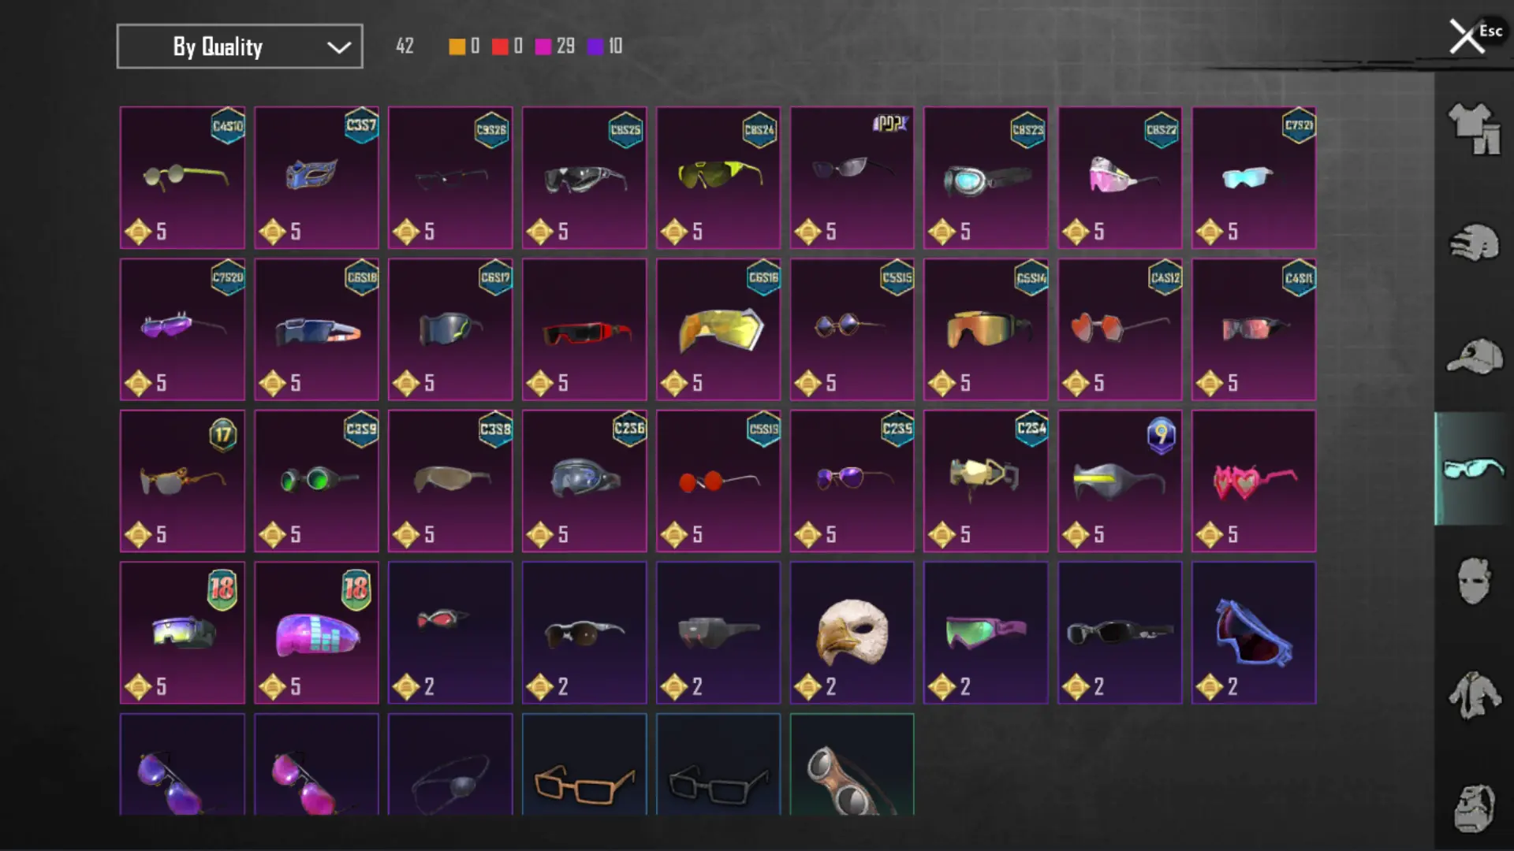Select the black eyepatch item
1514x851 pixels.
pyautogui.click(x=450, y=764)
